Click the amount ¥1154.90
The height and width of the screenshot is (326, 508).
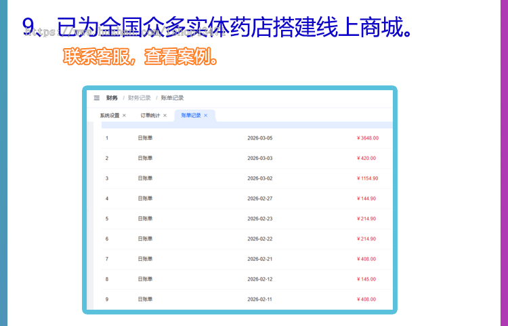367,178
